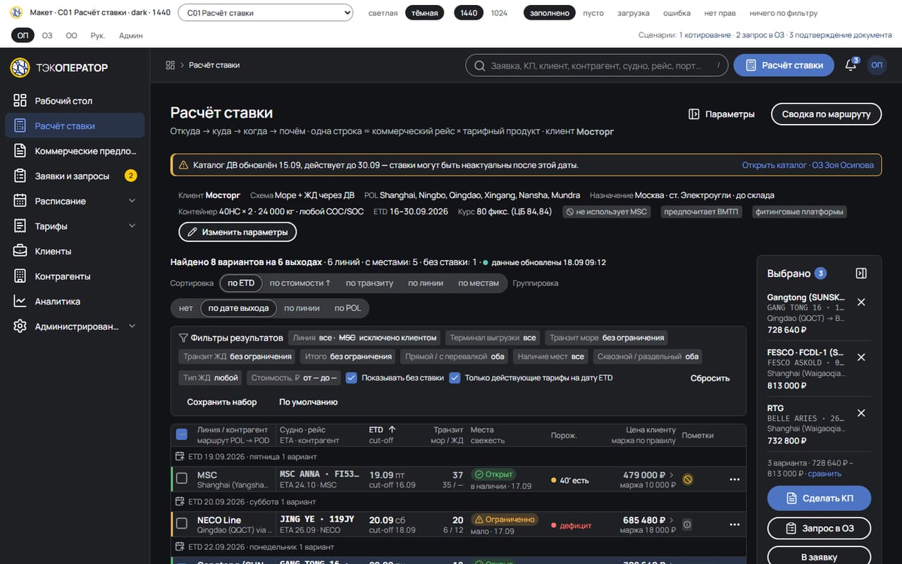The image size is (902, 564).
Task: Toggle the select-all header checkbox
Action: 182,435
